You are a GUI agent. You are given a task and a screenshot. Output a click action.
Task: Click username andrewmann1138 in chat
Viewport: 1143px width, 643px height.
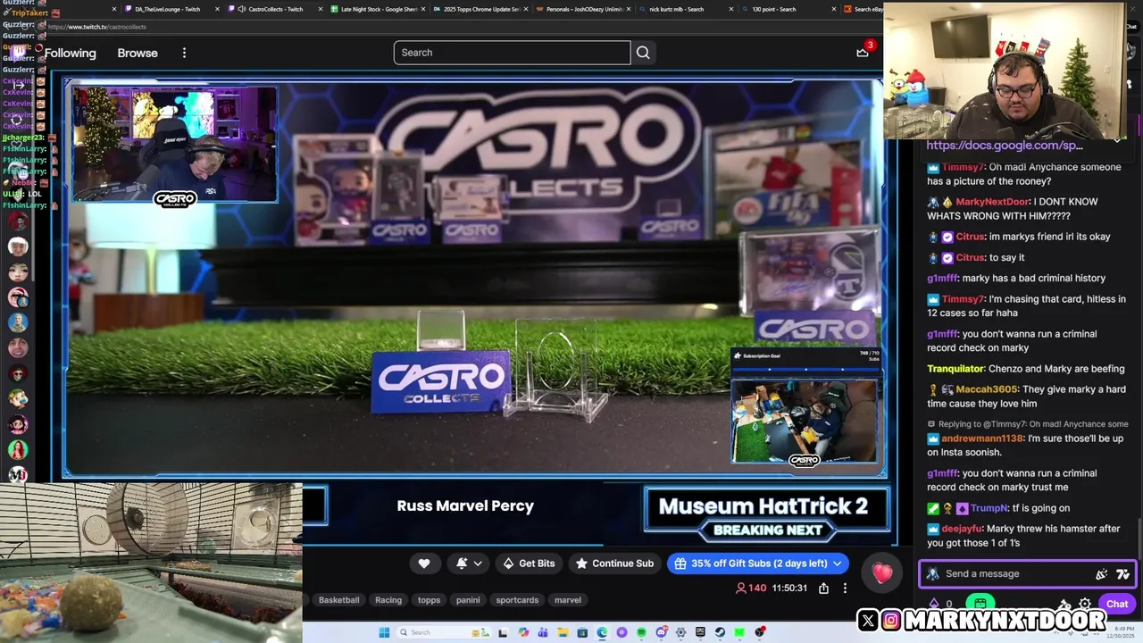982,438
